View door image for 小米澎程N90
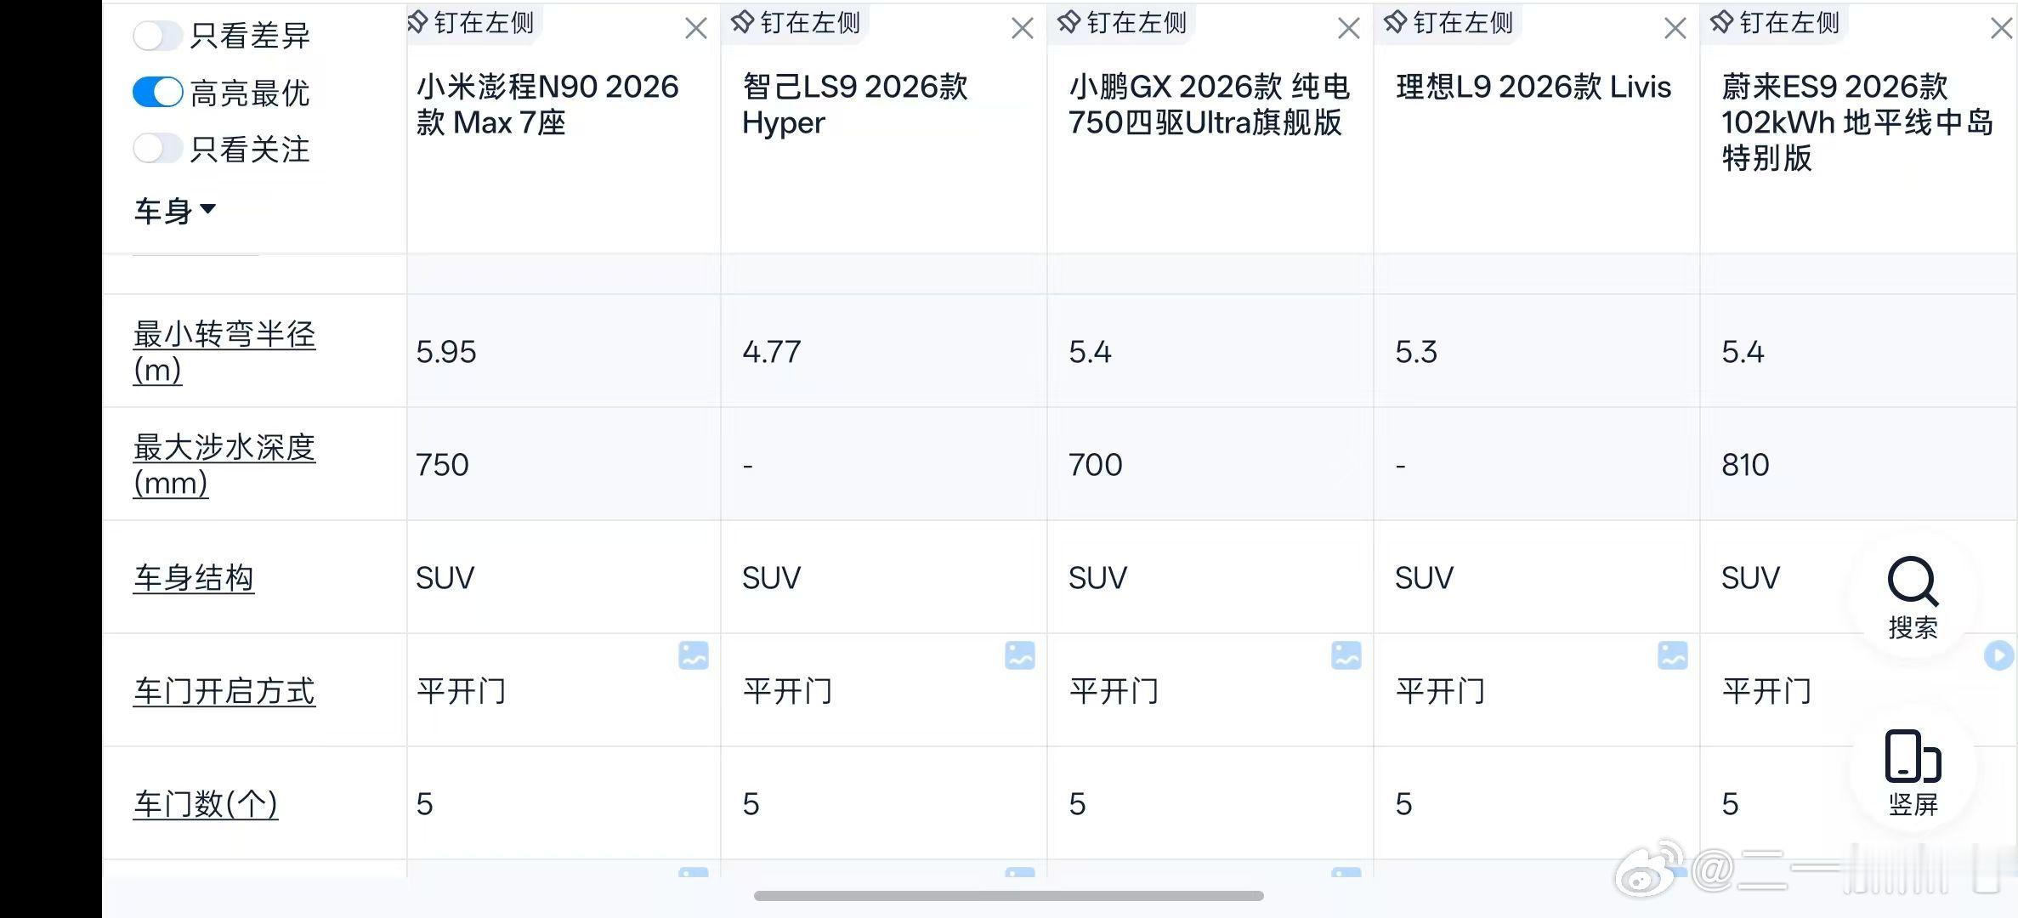The height and width of the screenshot is (918, 2018). [x=694, y=655]
